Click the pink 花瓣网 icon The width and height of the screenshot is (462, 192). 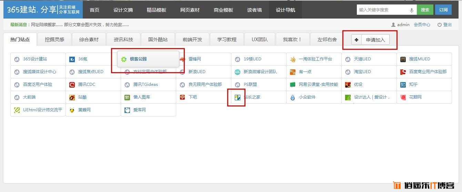pos(403,97)
